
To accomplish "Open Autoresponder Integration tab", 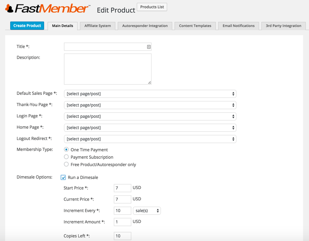I will [145, 26].
